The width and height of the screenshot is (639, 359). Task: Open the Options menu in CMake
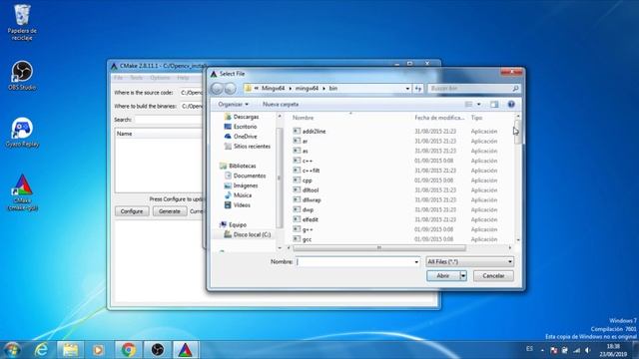coord(160,78)
